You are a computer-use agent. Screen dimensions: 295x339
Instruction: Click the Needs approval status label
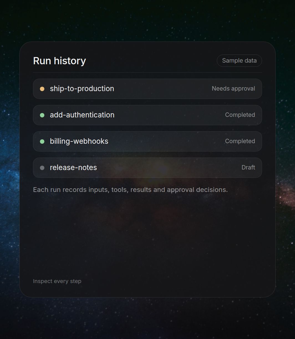coord(233,89)
